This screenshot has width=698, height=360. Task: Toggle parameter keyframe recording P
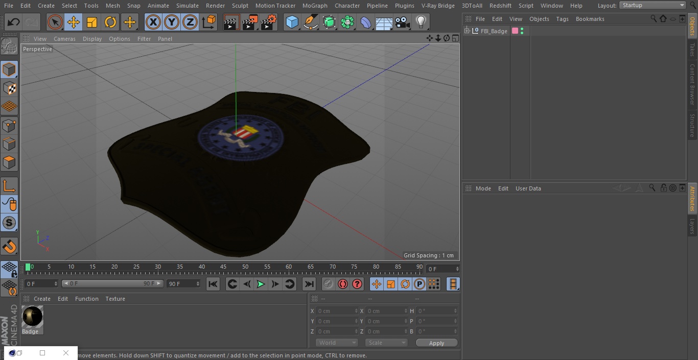420,284
